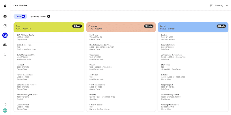Click the filter lines icon
Screen dimensions: 231x115
coord(211,5)
